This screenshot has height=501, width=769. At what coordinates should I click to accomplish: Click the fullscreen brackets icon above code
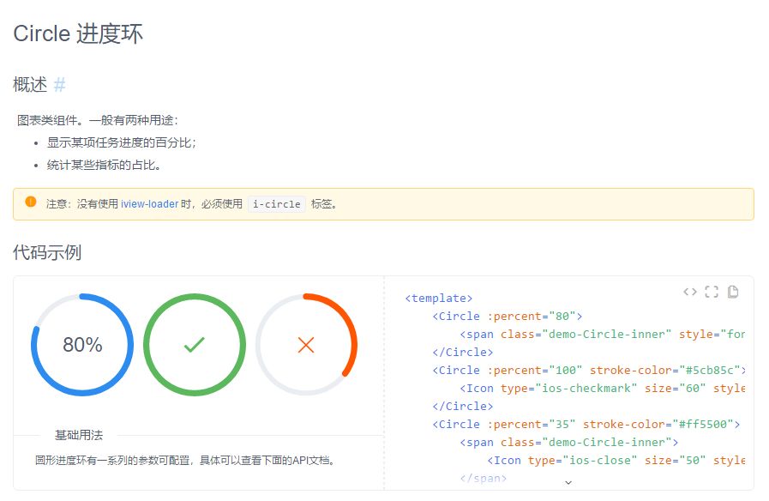coord(712,292)
